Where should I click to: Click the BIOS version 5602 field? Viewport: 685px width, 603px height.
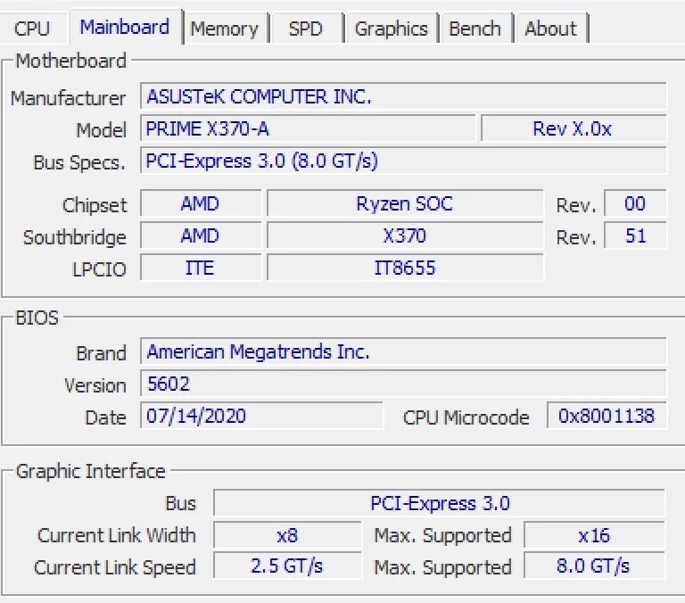(x=403, y=384)
